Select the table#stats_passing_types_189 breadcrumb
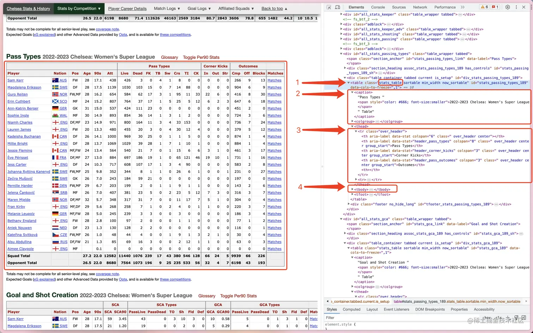The image size is (533, 333). [x=457, y=302]
